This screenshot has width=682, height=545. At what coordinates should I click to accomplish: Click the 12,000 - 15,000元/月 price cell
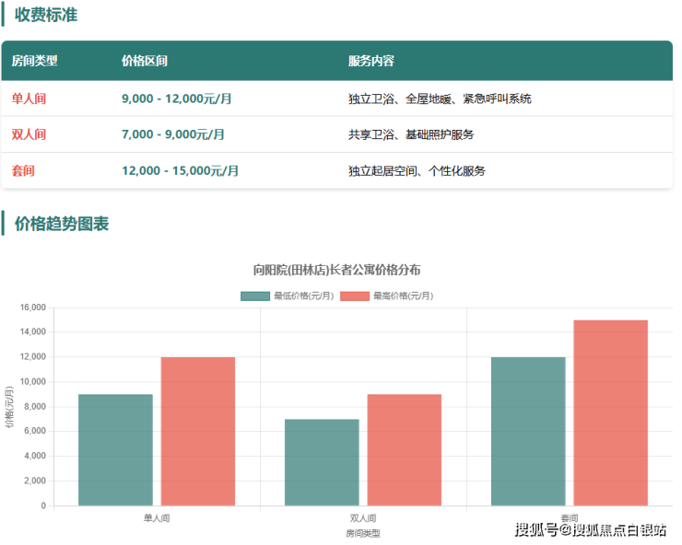pyautogui.click(x=181, y=170)
